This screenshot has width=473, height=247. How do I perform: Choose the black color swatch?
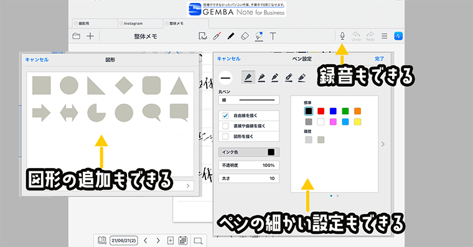[x=308, y=111]
